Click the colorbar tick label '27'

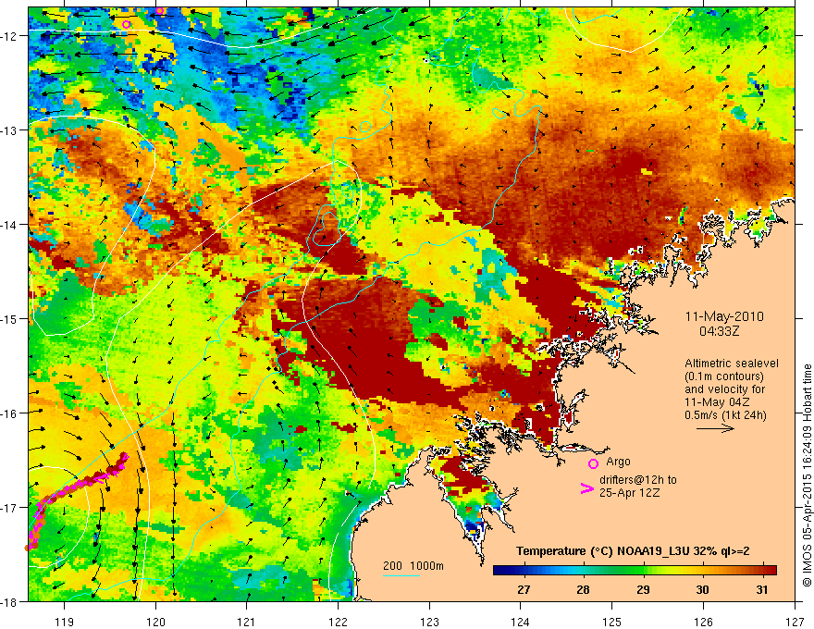[524, 589]
